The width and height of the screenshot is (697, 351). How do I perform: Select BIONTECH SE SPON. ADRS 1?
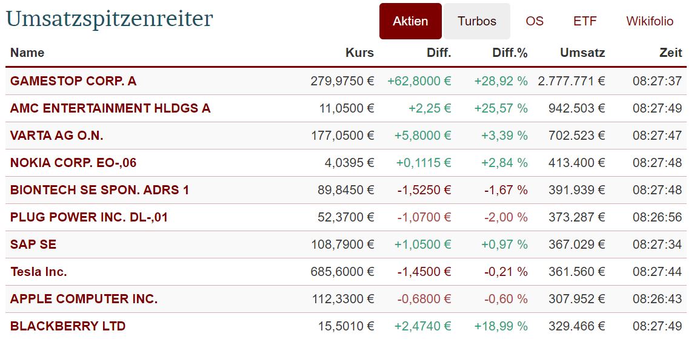click(x=99, y=190)
